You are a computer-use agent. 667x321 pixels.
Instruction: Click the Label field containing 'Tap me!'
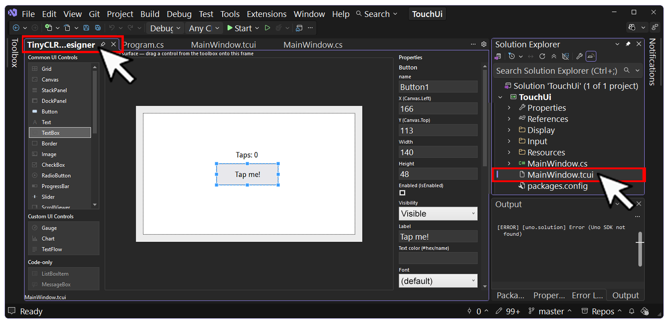click(438, 237)
